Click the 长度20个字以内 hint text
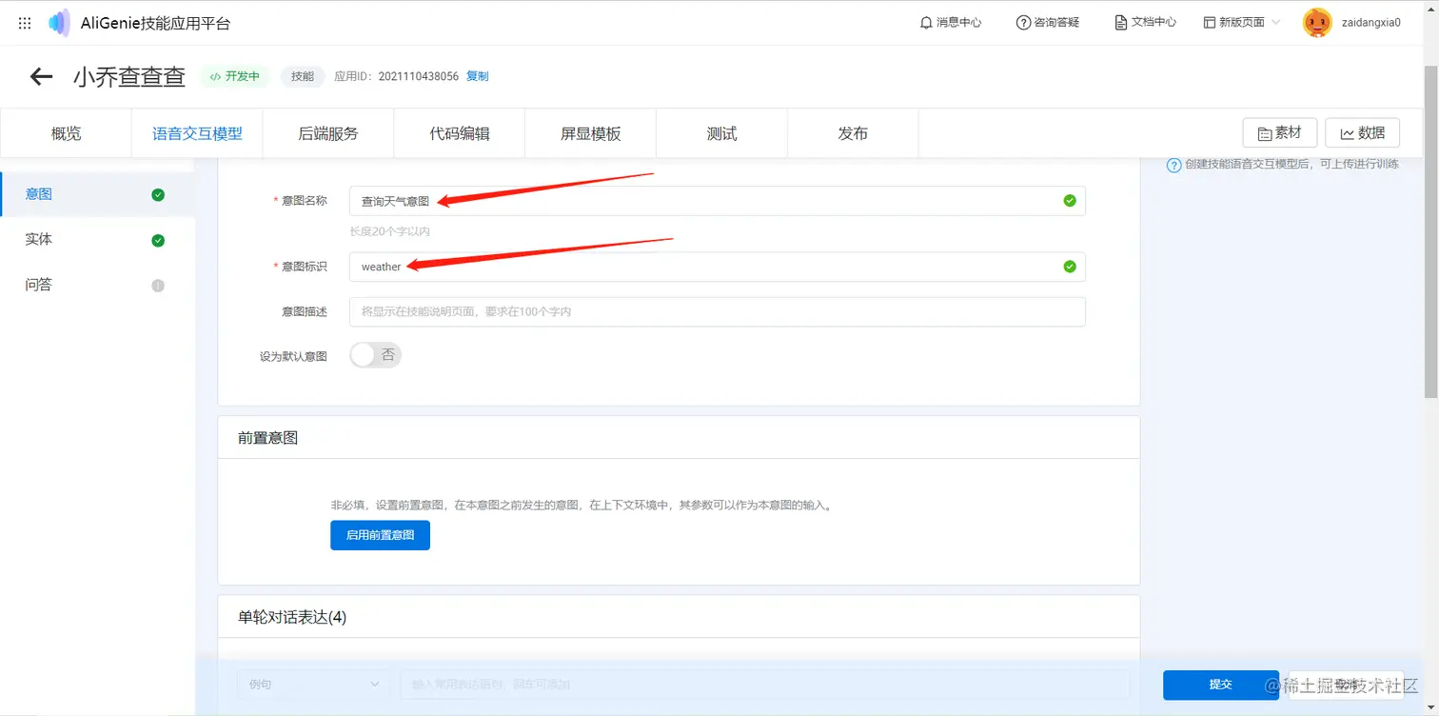Image resolution: width=1439 pixels, height=716 pixels. tap(390, 231)
